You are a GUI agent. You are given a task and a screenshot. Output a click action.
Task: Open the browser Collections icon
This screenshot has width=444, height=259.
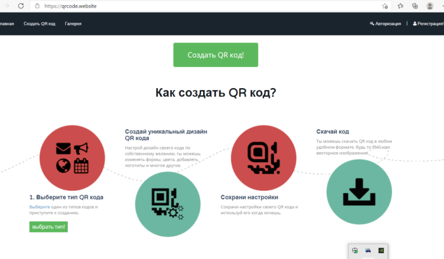pyautogui.click(x=415, y=6)
